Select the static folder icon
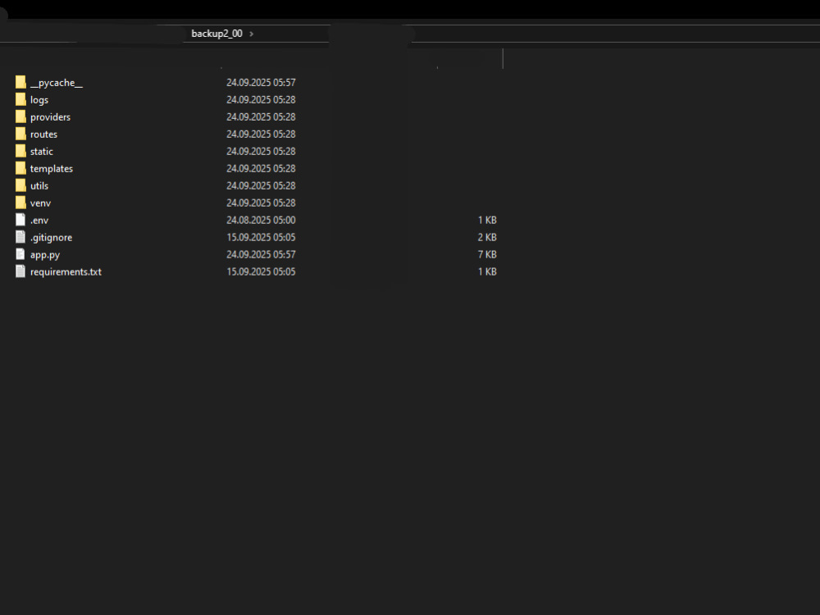Screen dimensions: 820x615 pyautogui.click(x=20, y=151)
